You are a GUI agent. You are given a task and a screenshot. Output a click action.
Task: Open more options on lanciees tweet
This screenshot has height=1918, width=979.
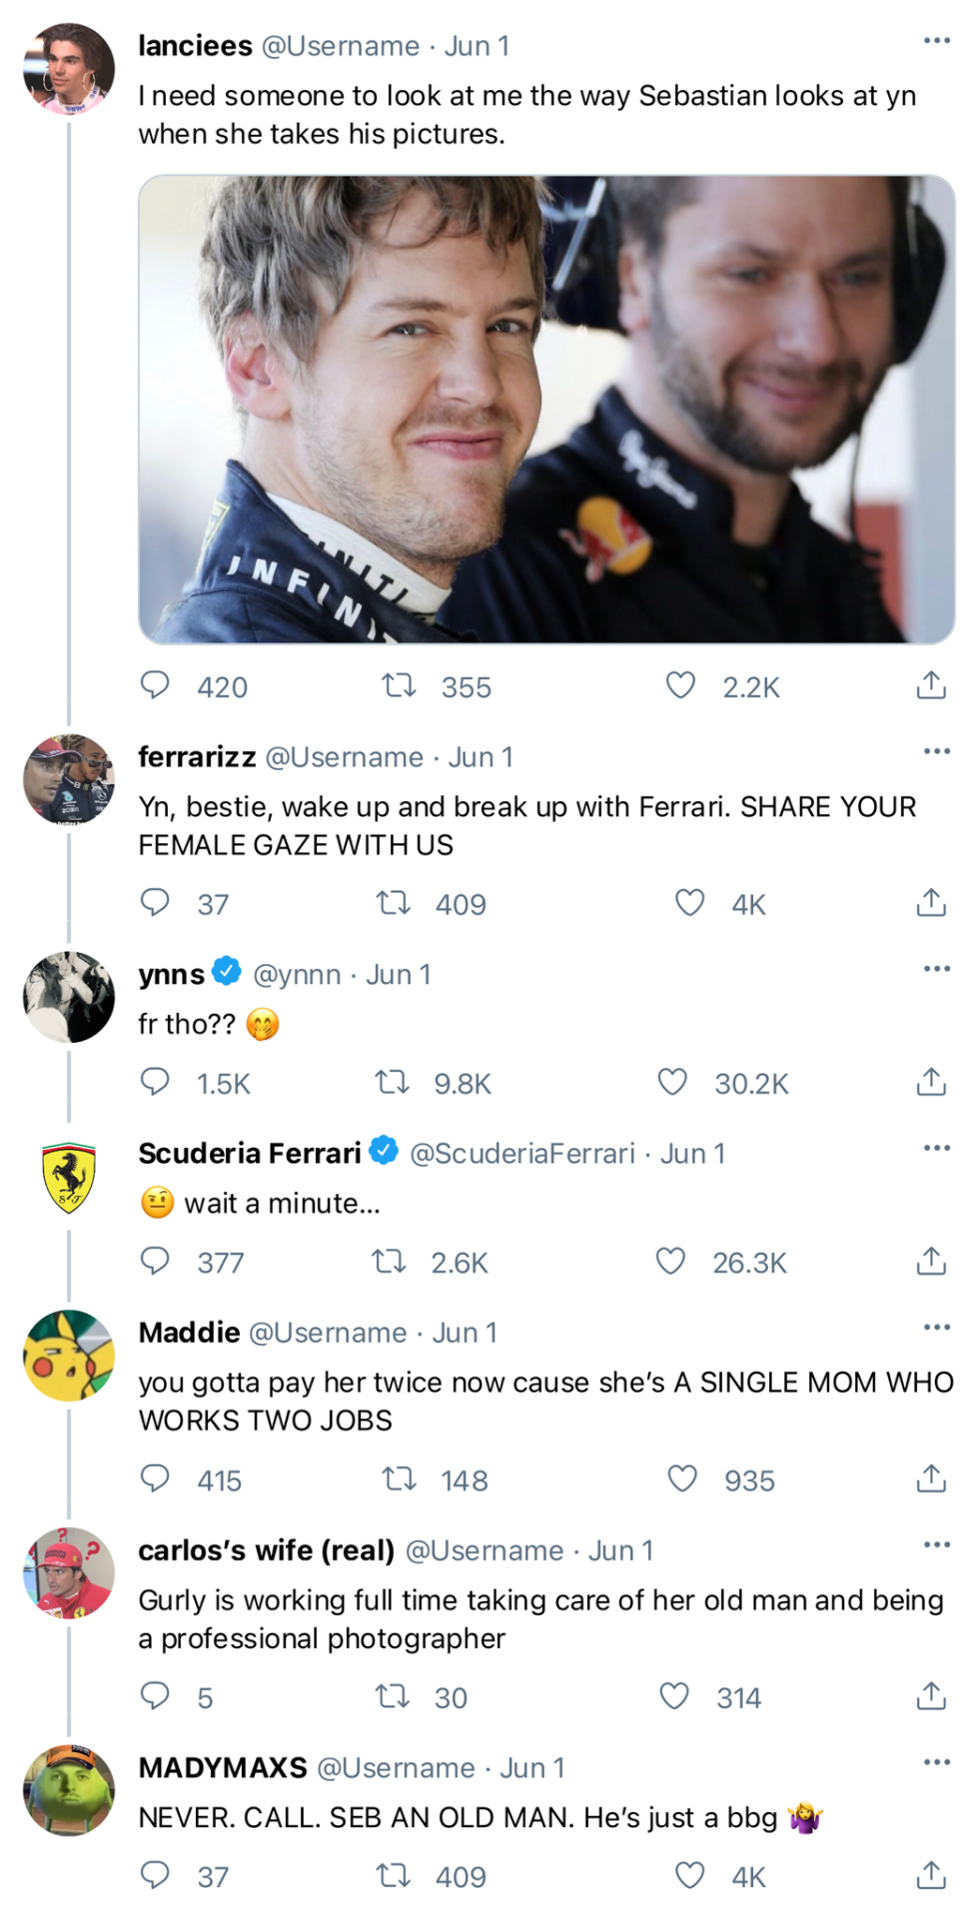pyautogui.click(x=937, y=41)
